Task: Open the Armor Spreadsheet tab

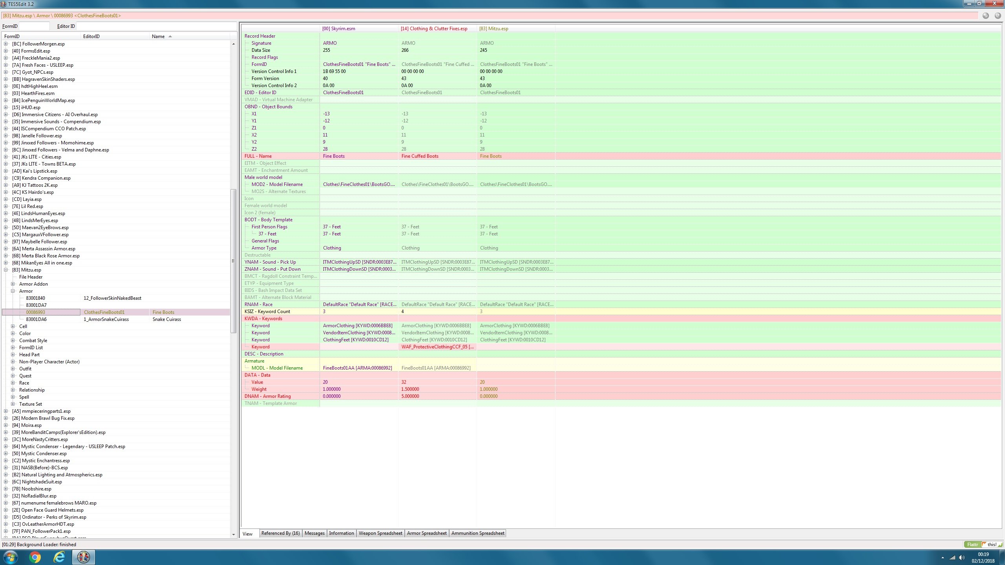Action: (427, 533)
